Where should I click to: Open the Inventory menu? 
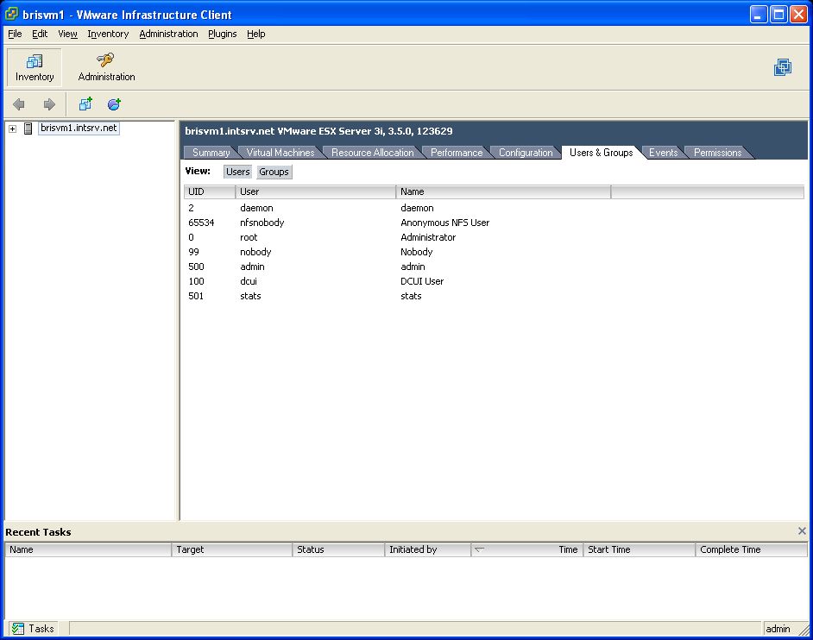coord(108,34)
